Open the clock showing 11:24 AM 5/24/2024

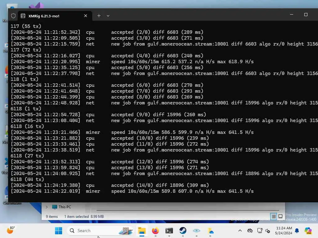click(284, 231)
